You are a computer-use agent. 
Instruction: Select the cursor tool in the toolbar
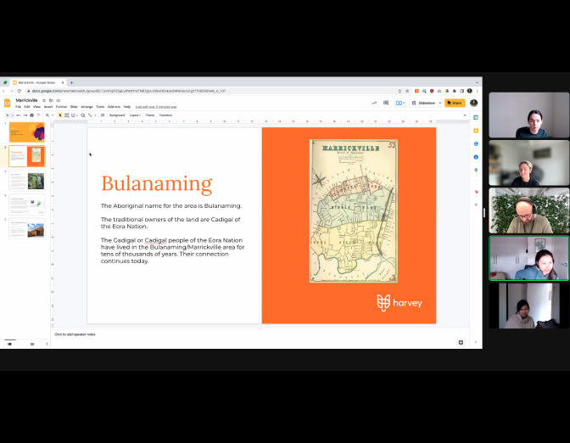(60, 115)
